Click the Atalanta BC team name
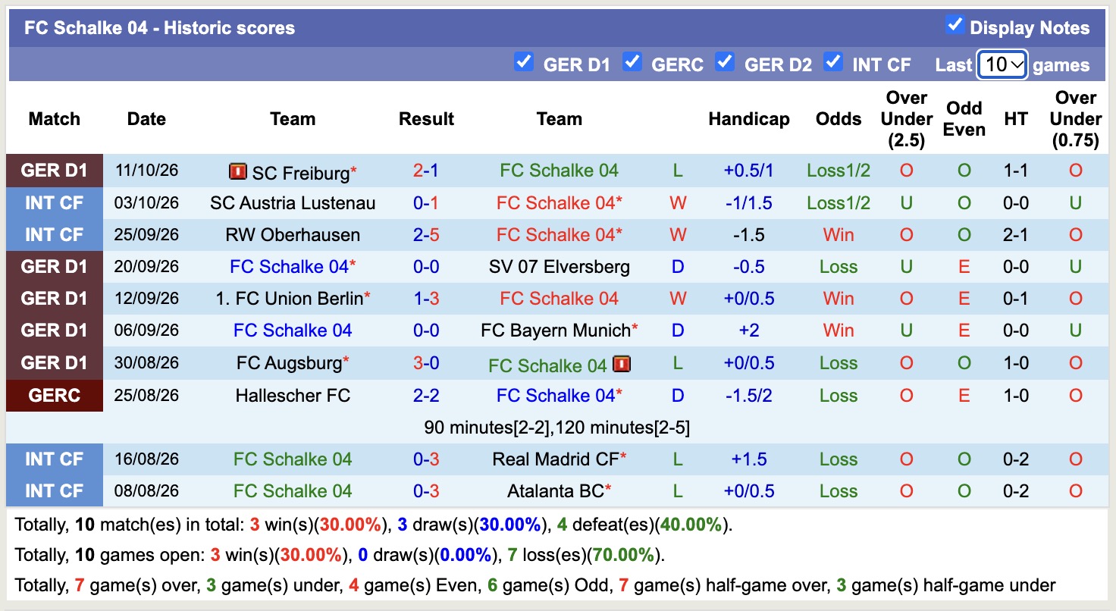This screenshot has width=1116, height=611. pyautogui.click(x=556, y=491)
